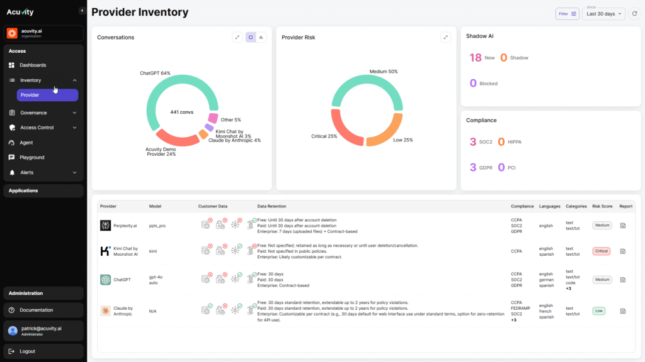Image resolution: width=645 pixels, height=362 pixels.
Task: Expand the Governance menu section
Action: 43,113
